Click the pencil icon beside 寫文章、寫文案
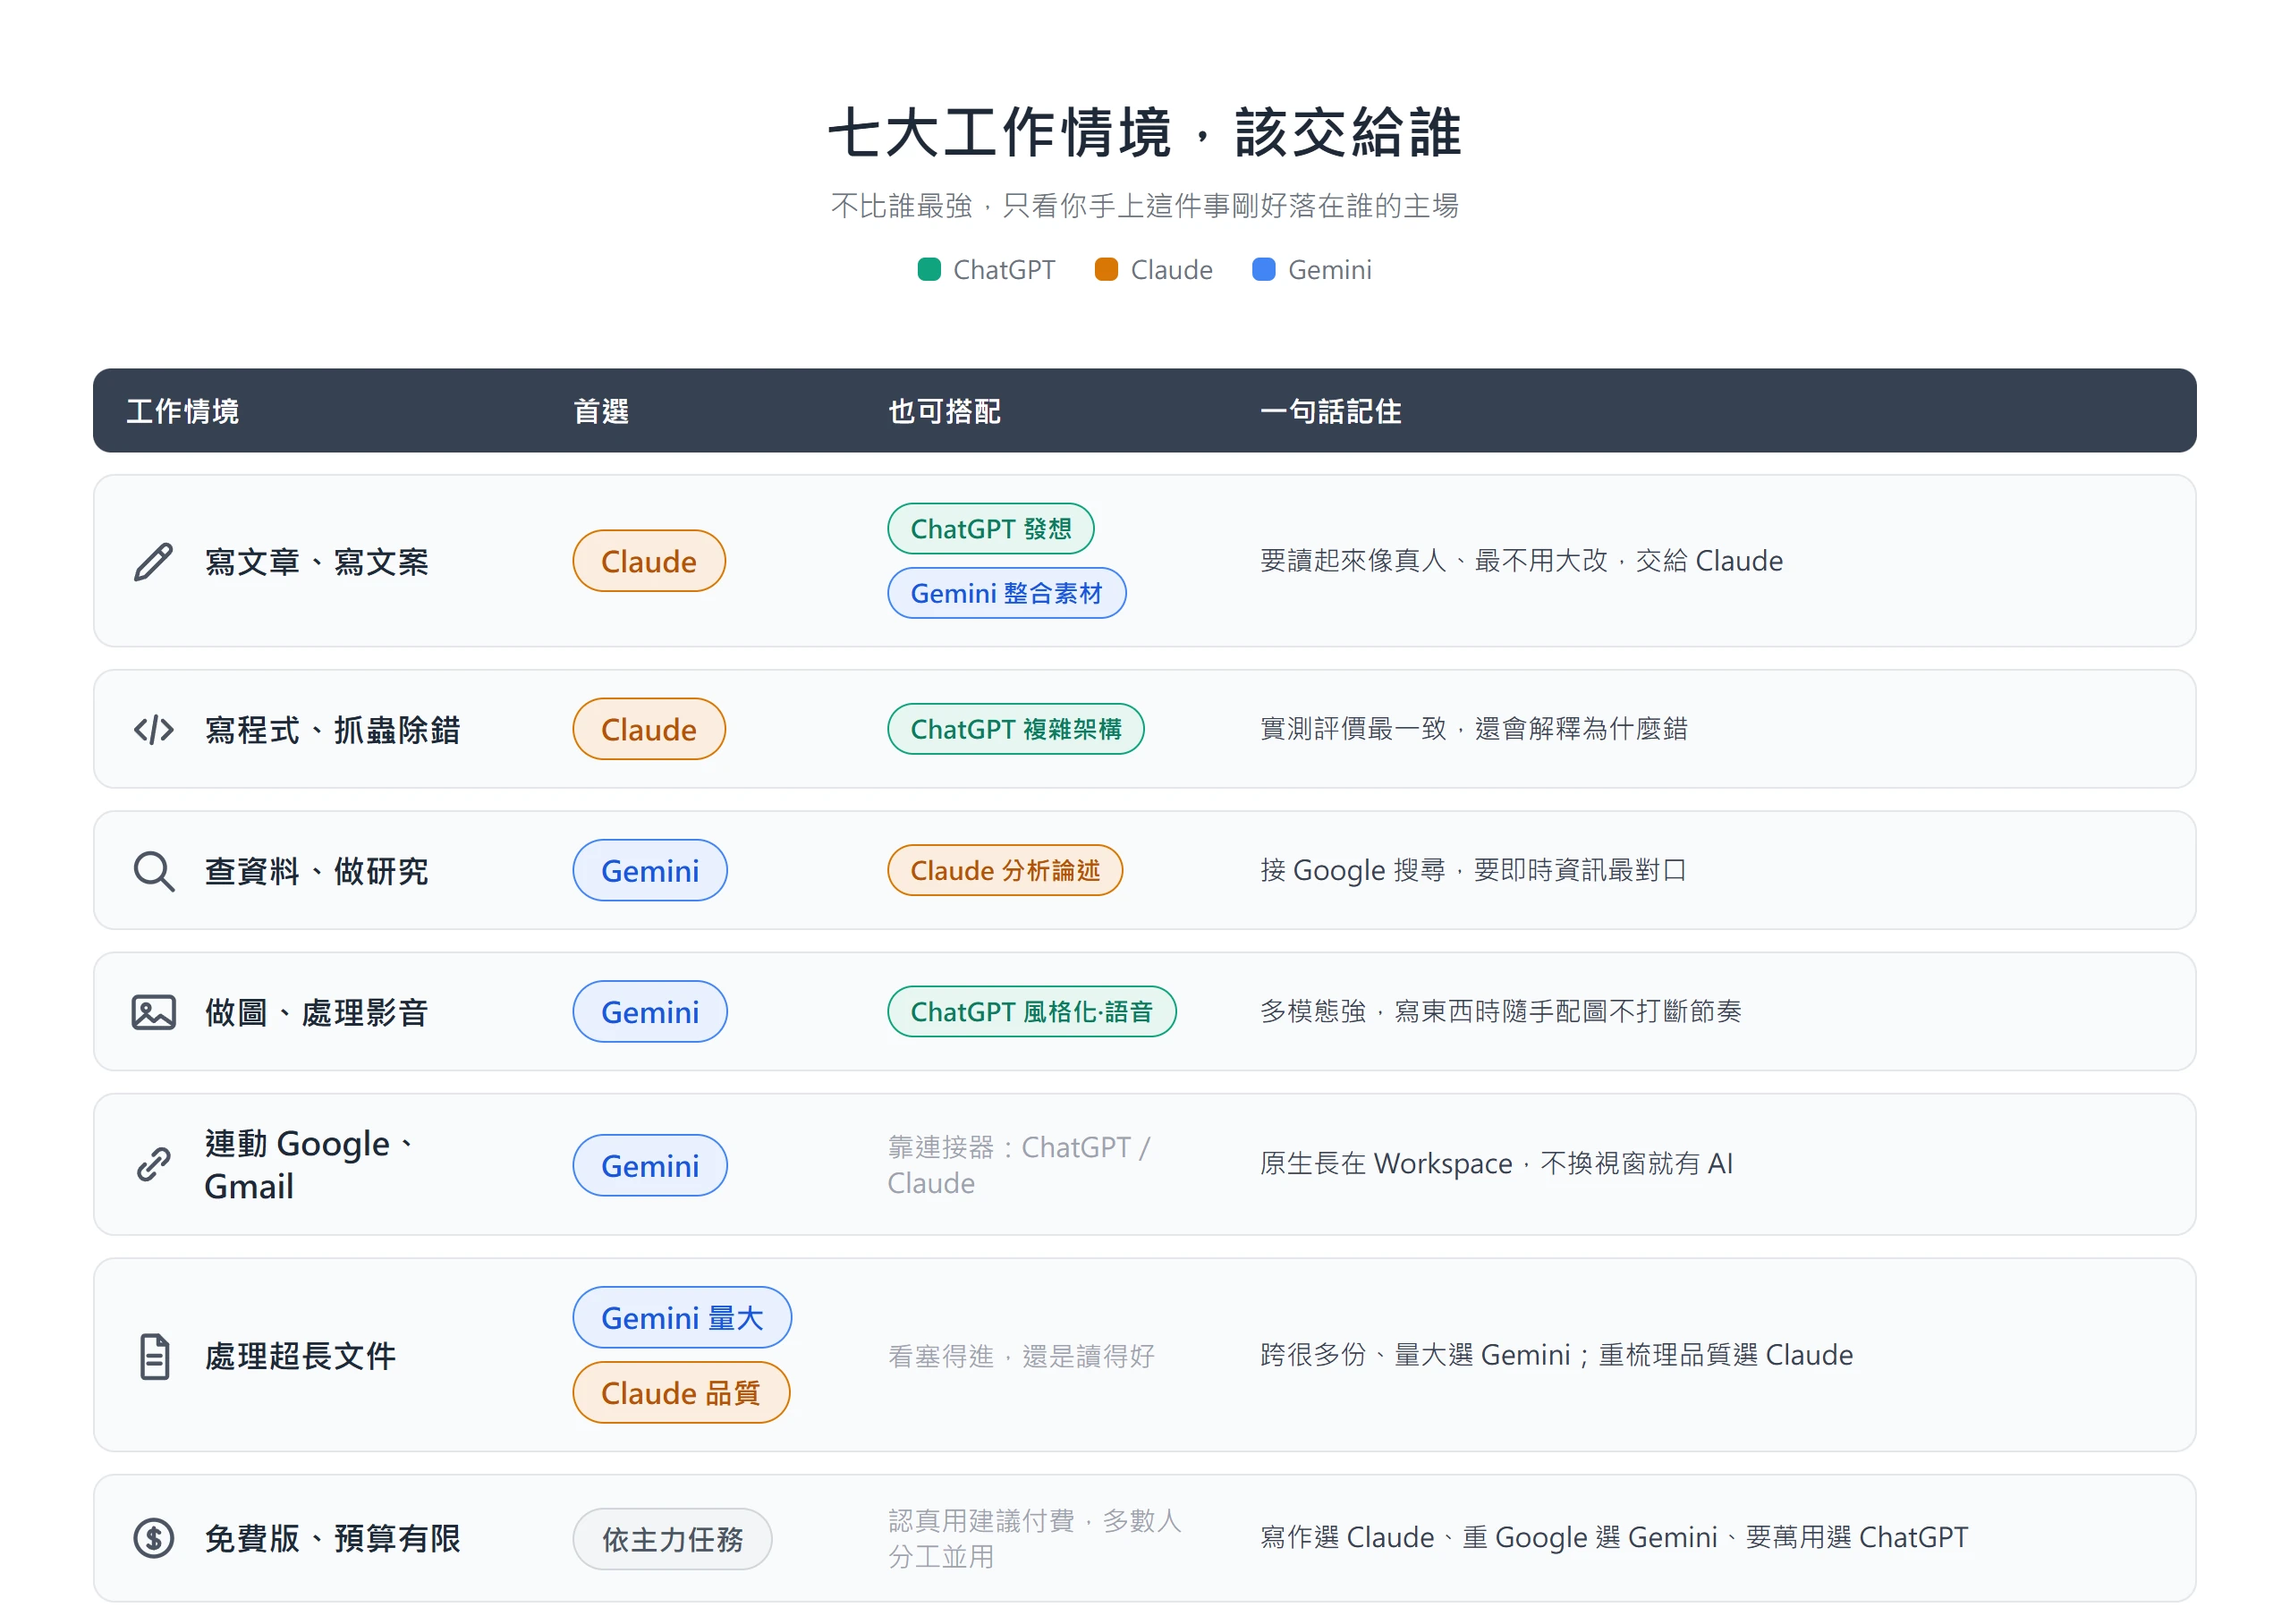The image size is (2290, 1624). (x=154, y=562)
